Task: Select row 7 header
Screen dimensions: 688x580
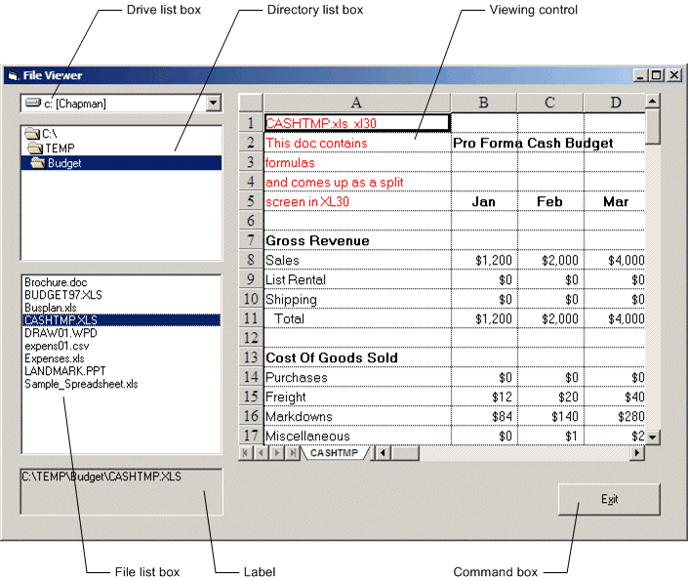Action: (x=251, y=240)
